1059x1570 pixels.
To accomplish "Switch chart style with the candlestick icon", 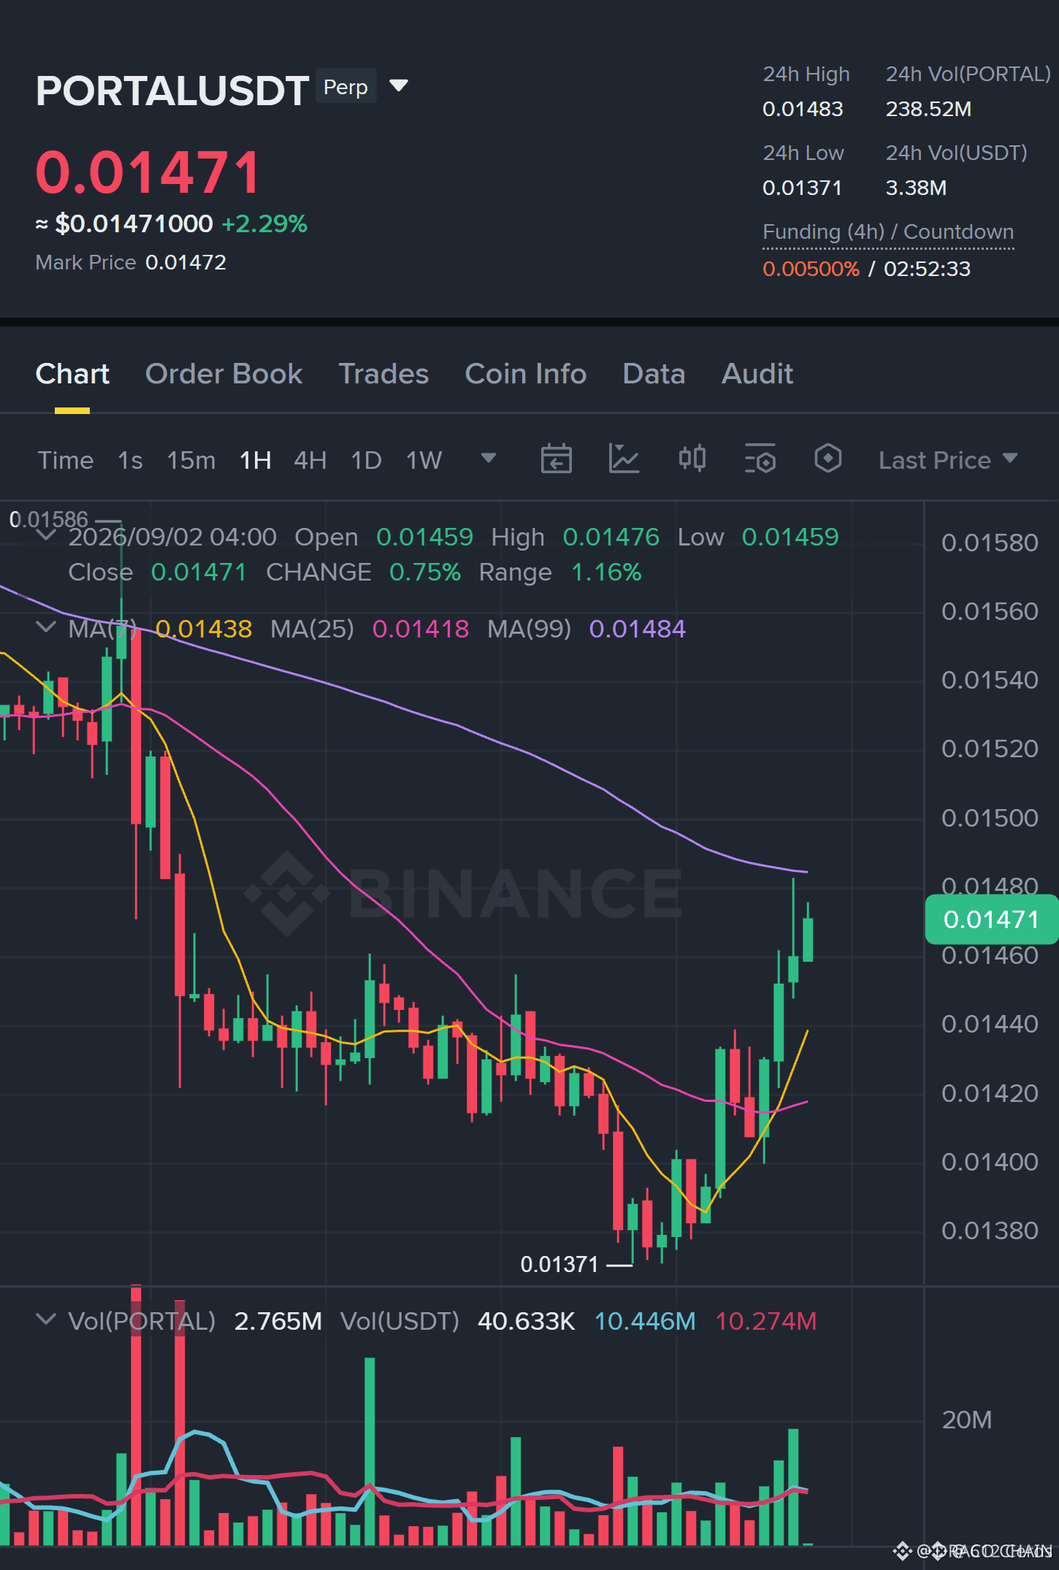I will 692,459.
